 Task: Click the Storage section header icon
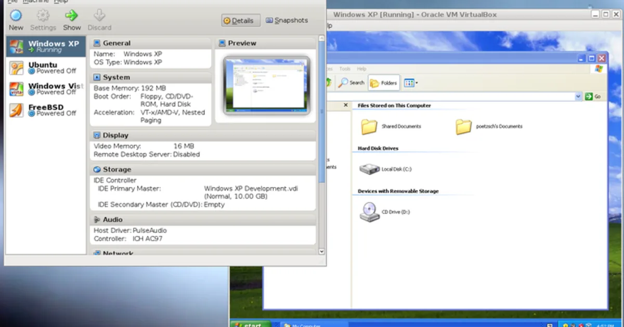coord(97,170)
